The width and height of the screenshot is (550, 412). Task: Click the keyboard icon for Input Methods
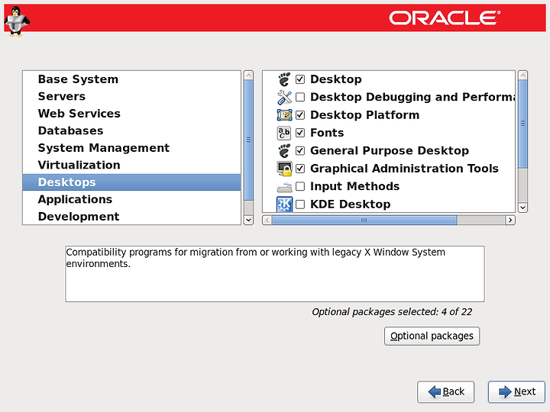tap(284, 187)
